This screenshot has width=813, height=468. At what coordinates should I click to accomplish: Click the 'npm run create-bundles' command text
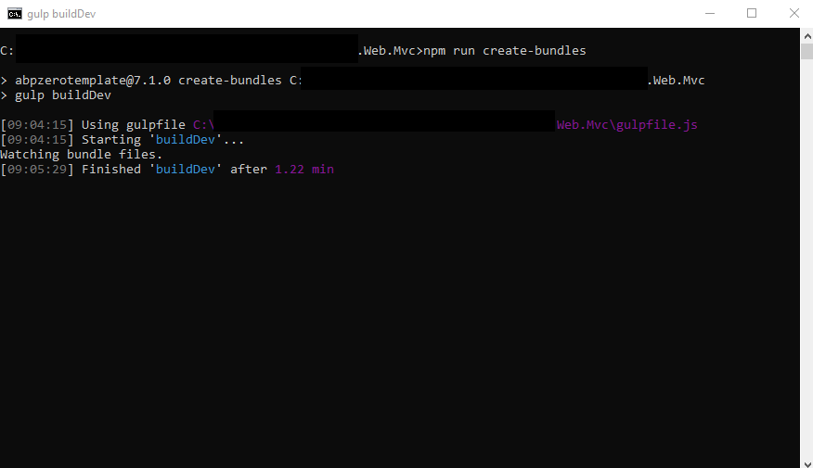505,51
